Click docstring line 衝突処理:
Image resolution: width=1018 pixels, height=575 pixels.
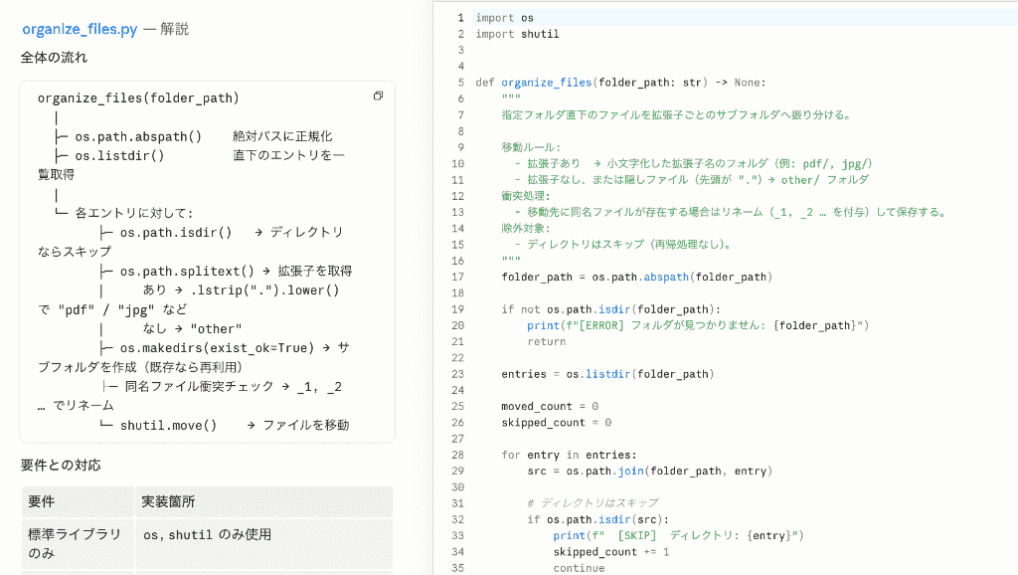coord(526,196)
